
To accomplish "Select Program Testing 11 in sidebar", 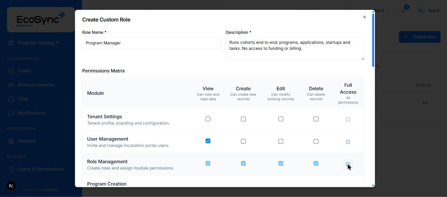I will (39, 43).
